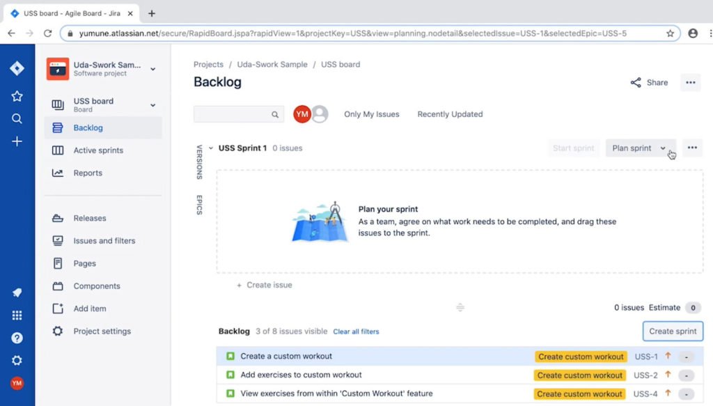This screenshot has height=406, width=713.
Task: Click the Uda-Swork Sample project avatar
Action: tap(58, 69)
